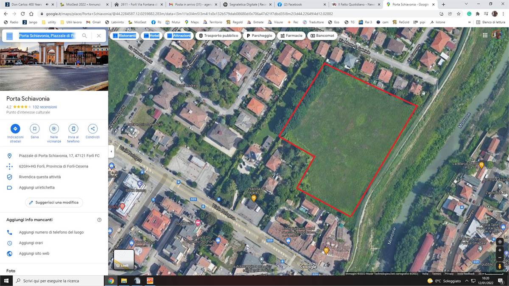Select the Bancomat filter chip
509x286 pixels.
322,36
